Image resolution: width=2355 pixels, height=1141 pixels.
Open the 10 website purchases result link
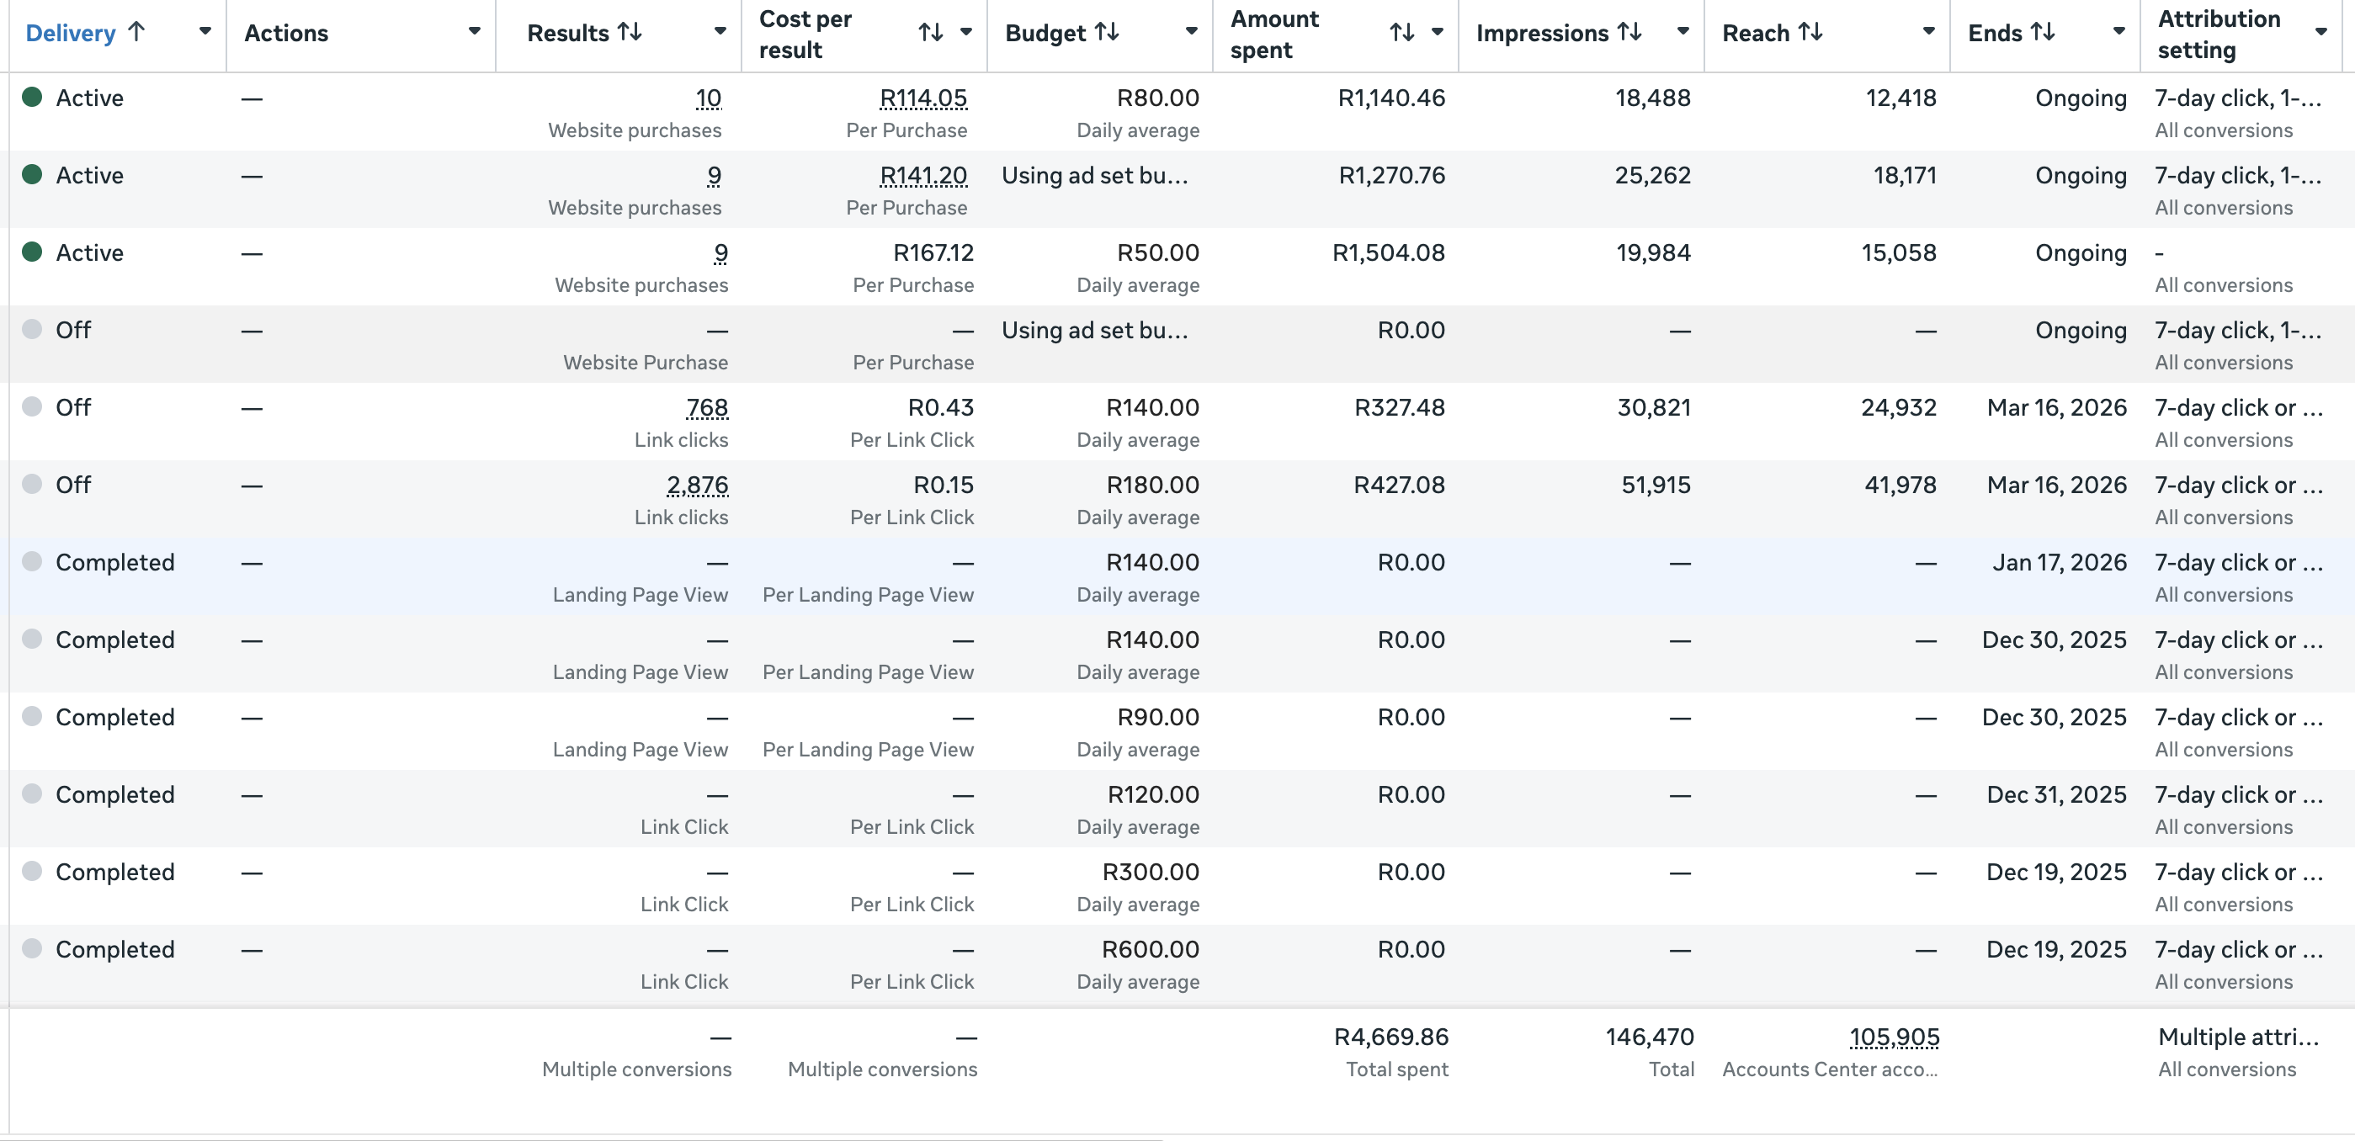pyautogui.click(x=708, y=98)
